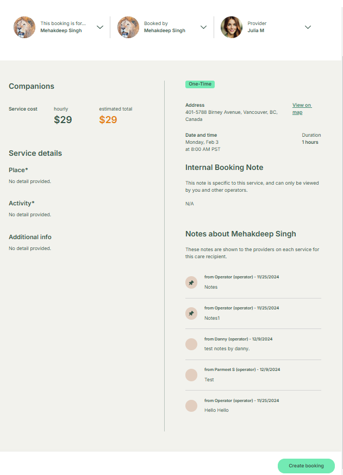Select the Provider Julia M name
This screenshot has width=343, height=475.
256,31
